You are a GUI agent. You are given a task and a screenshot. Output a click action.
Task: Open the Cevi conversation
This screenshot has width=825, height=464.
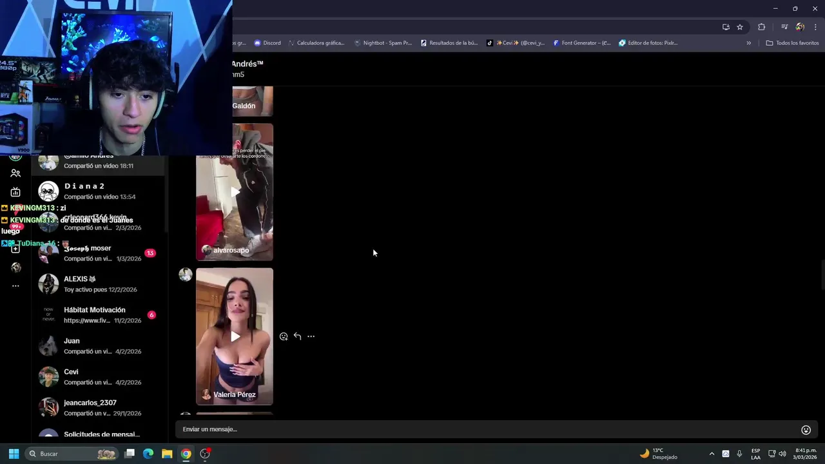coord(98,377)
